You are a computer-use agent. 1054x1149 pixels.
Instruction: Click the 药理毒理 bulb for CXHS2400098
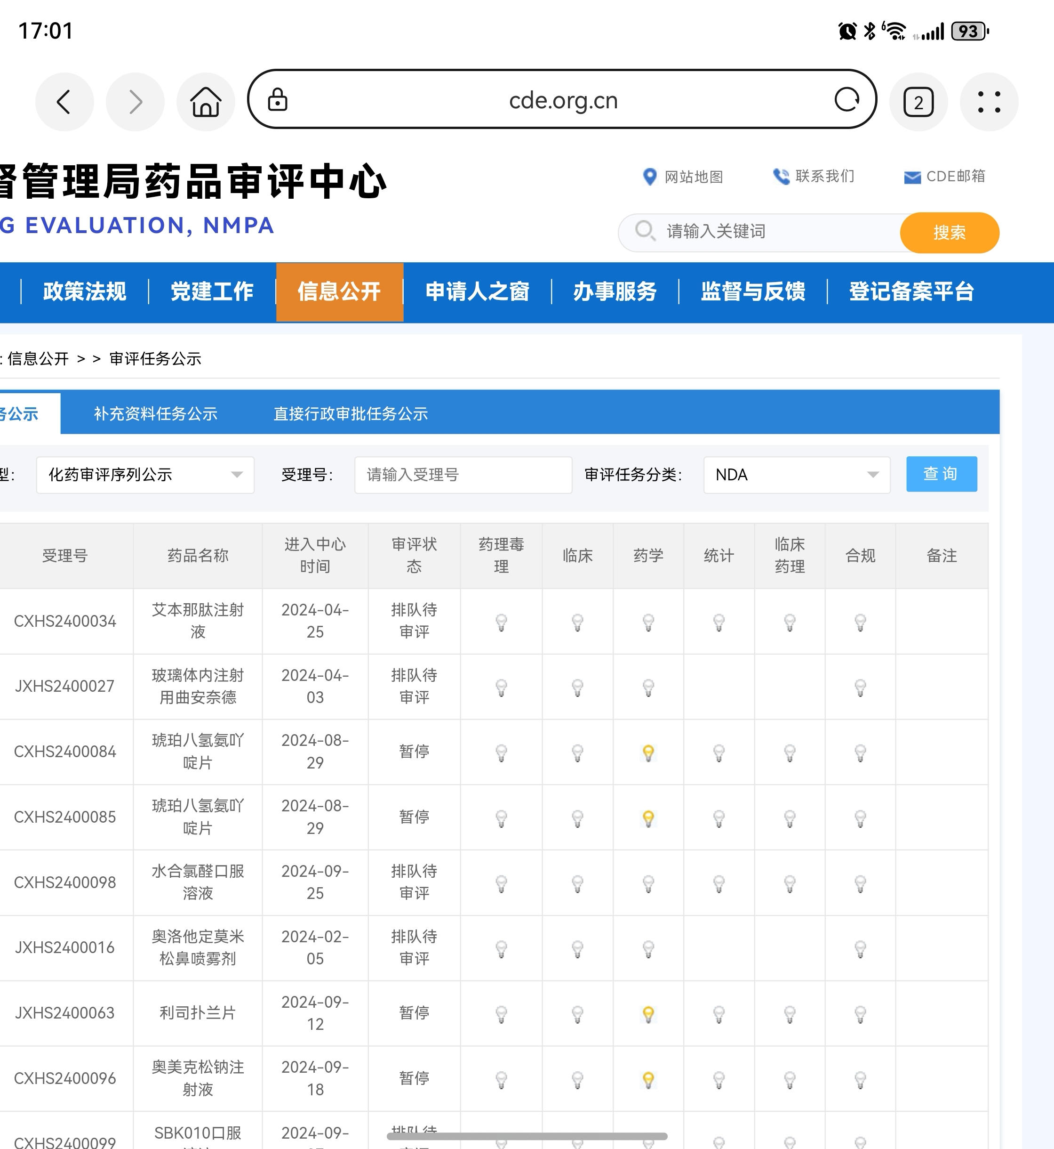coord(501,883)
